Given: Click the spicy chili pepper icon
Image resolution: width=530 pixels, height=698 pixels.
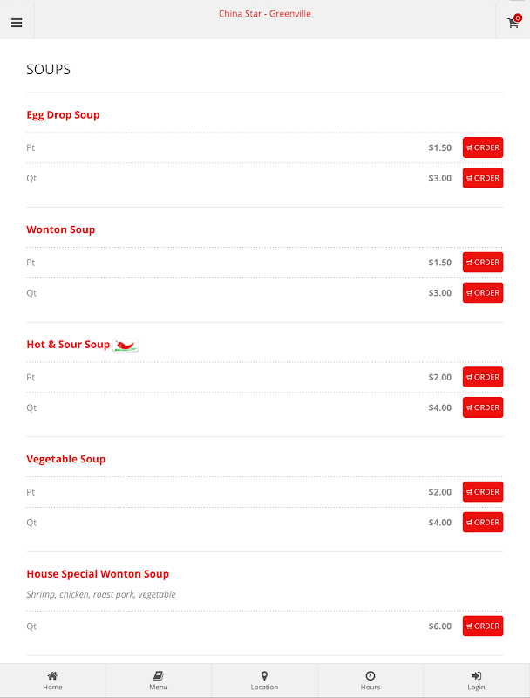Looking at the screenshot, I should [x=126, y=345].
